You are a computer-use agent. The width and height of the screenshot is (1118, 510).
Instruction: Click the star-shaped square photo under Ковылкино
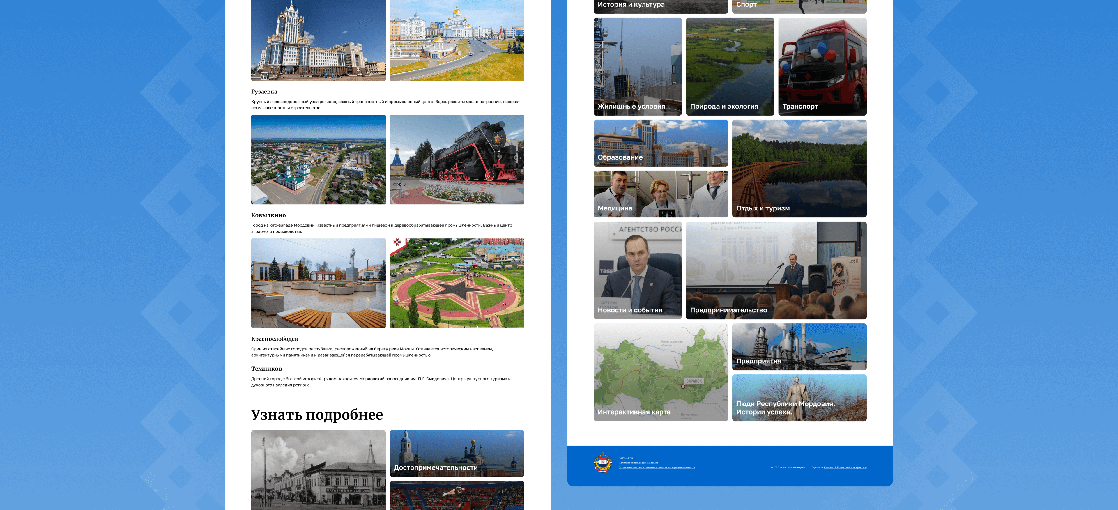click(x=457, y=283)
